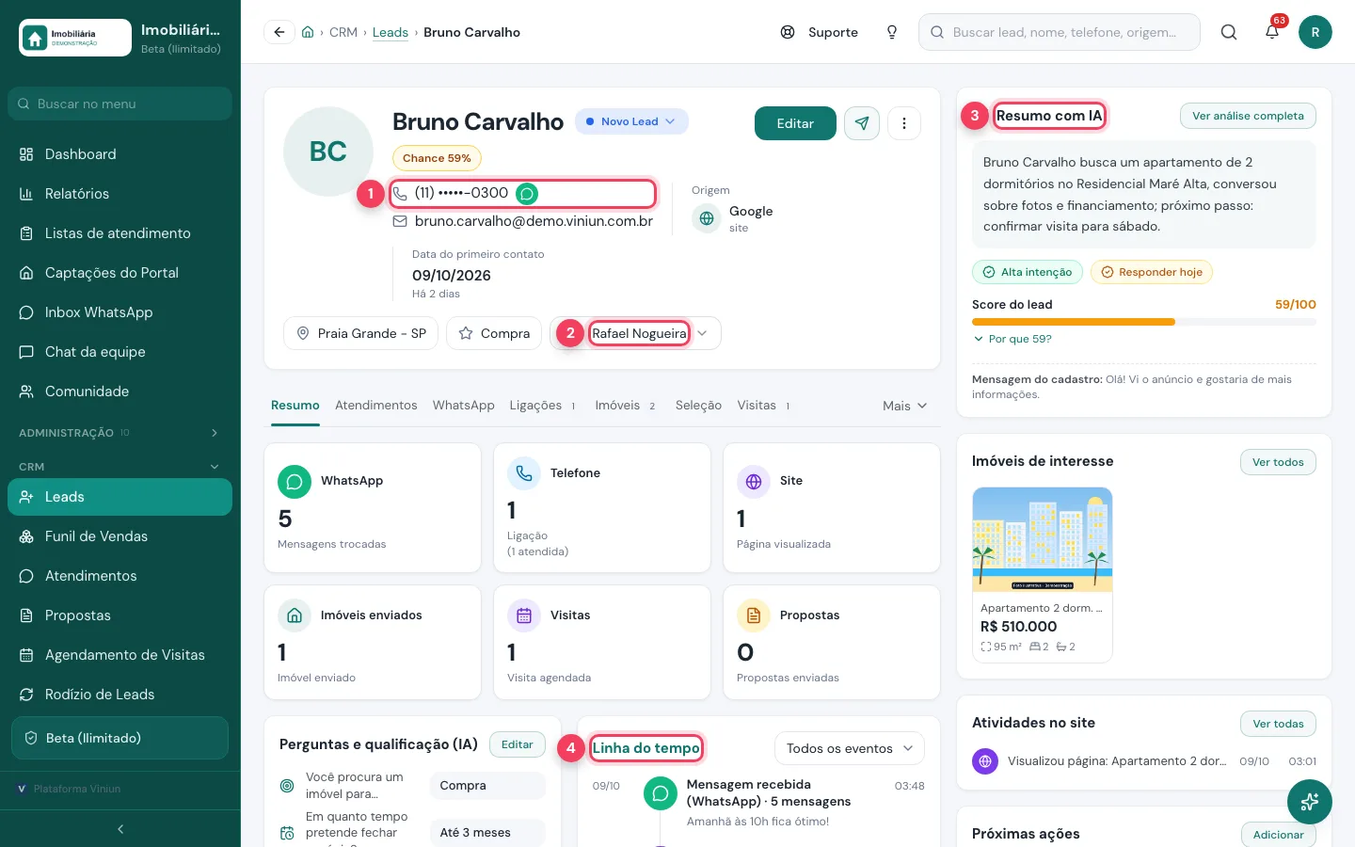Open Dashboard from the sidebar
This screenshot has height=847, width=1355.
click(120, 154)
